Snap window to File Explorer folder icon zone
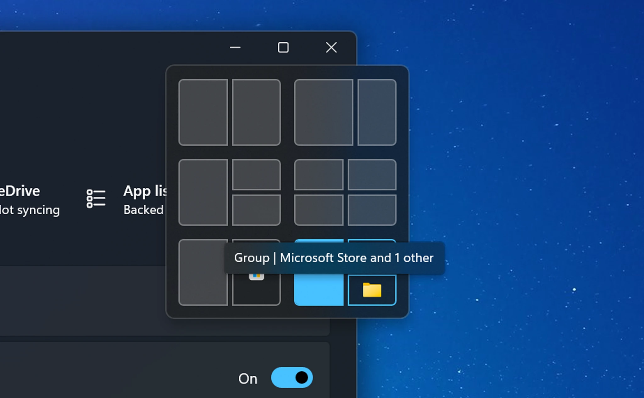 point(372,290)
